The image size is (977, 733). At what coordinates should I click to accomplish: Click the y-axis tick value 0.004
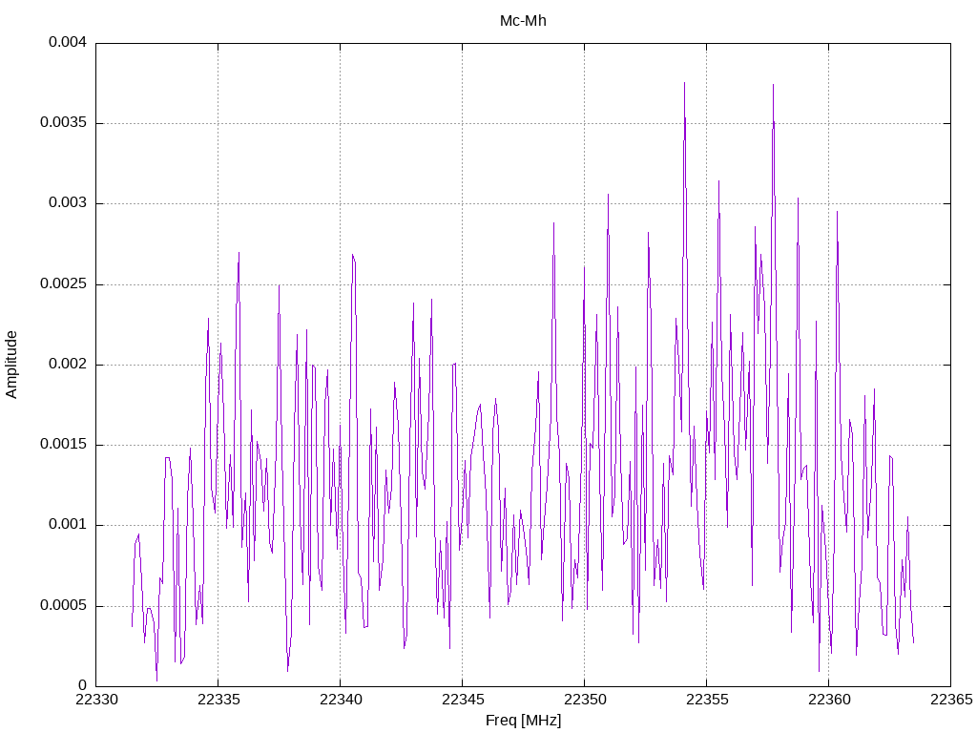(68, 42)
